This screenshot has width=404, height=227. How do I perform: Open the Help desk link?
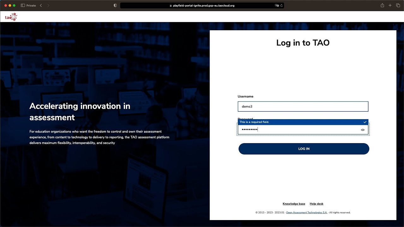(317, 204)
